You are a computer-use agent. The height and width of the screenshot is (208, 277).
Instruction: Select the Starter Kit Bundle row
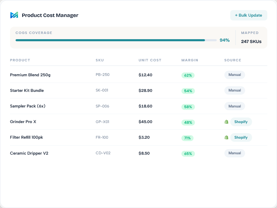tap(27, 90)
